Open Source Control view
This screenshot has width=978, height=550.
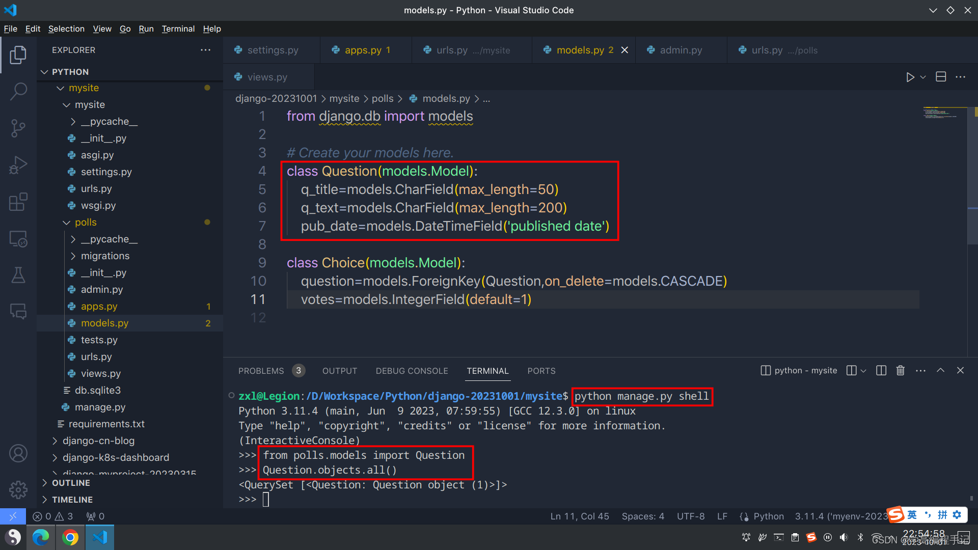coord(18,128)
